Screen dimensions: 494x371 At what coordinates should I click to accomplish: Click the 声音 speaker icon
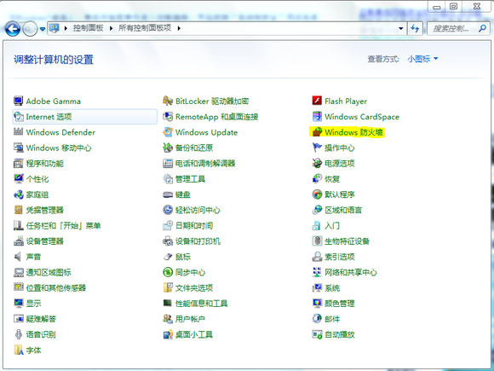tap(19, 257)
